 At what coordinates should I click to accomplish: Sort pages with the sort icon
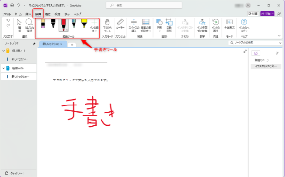(x=277, y=53)
